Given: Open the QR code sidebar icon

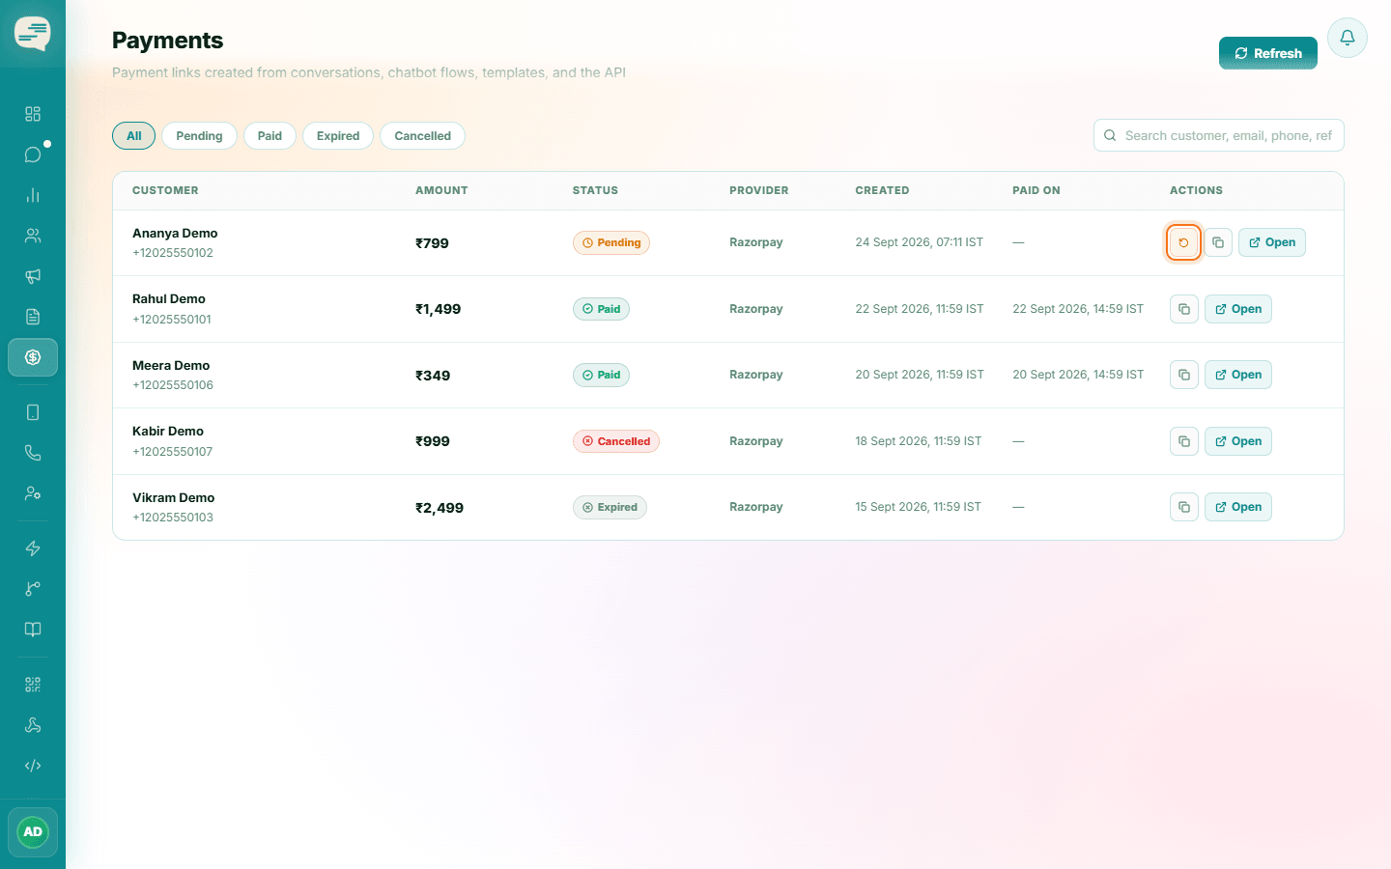Looking at the screenshot, I should coord(33,685).
